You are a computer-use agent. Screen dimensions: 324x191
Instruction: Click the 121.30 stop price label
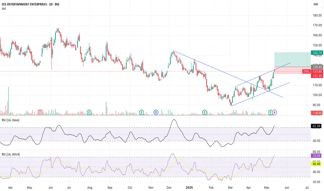point(317,76)
